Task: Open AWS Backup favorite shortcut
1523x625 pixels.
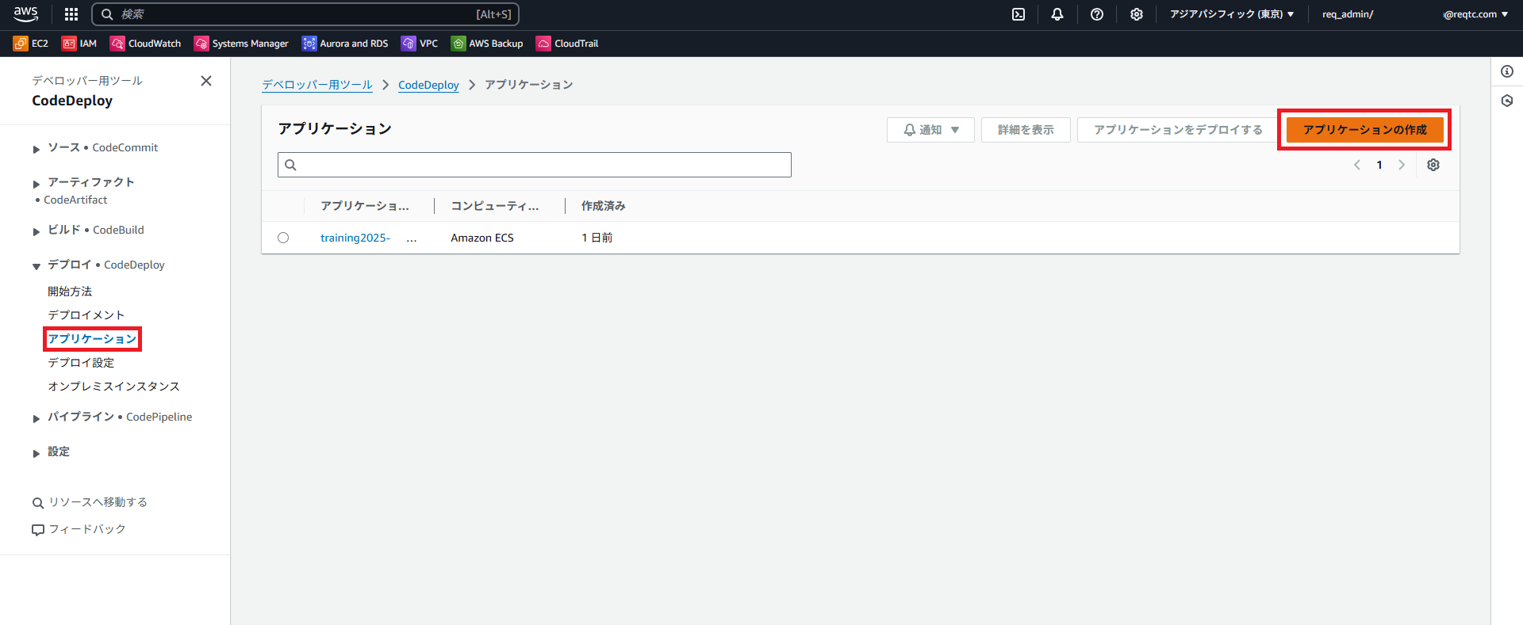Action: [487, 44]
